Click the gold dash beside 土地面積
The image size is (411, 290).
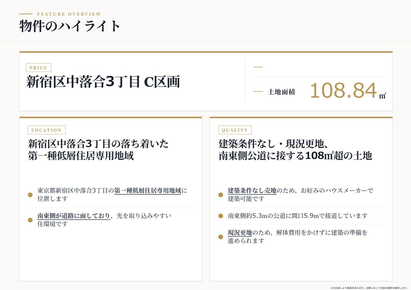[258, 92]
